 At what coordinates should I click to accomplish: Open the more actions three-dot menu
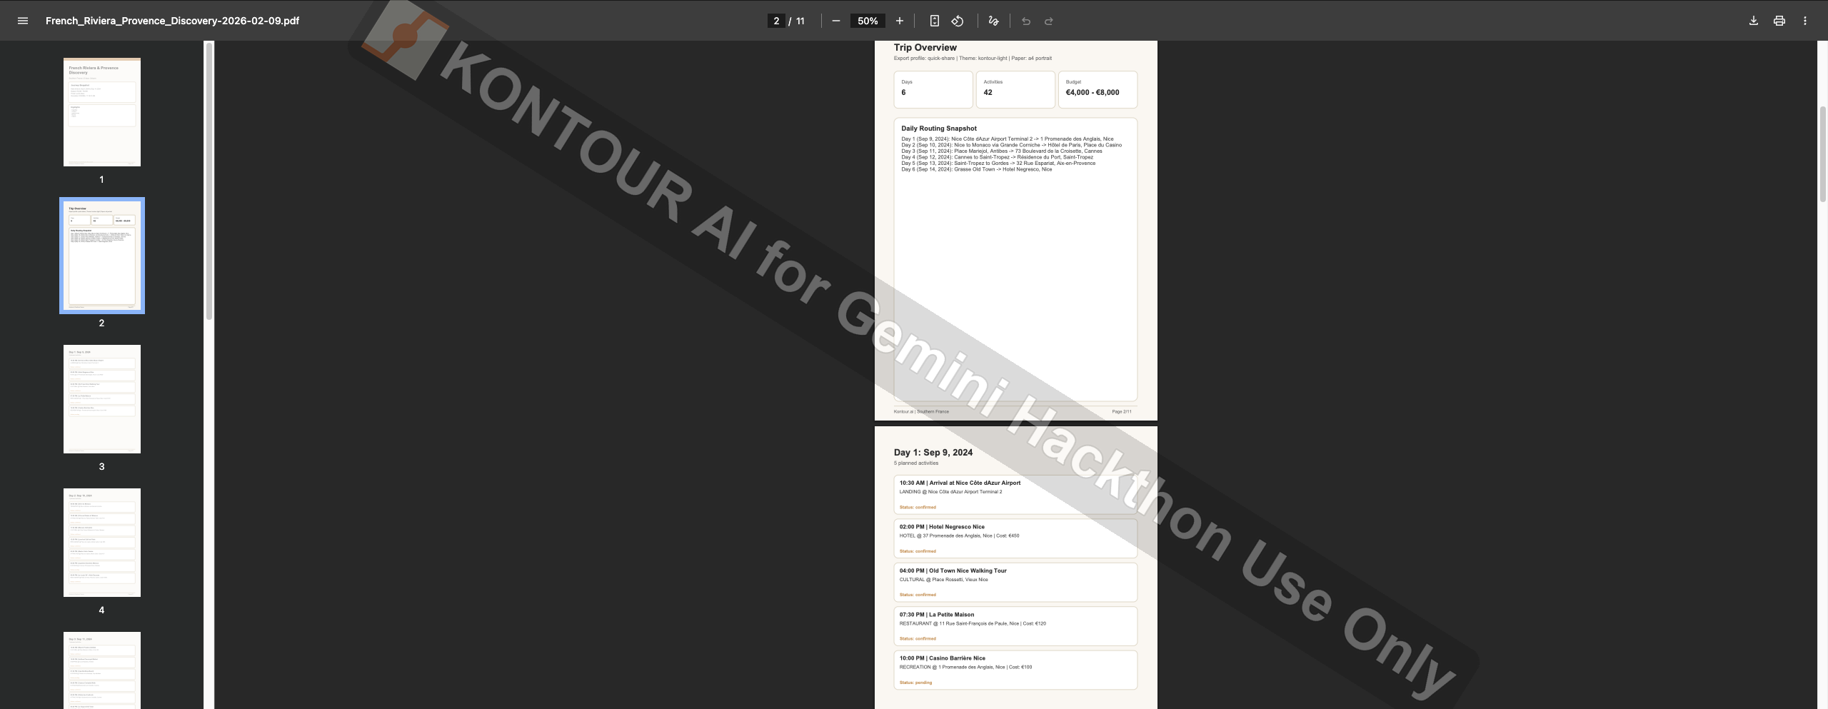(x=1804, y=21)
